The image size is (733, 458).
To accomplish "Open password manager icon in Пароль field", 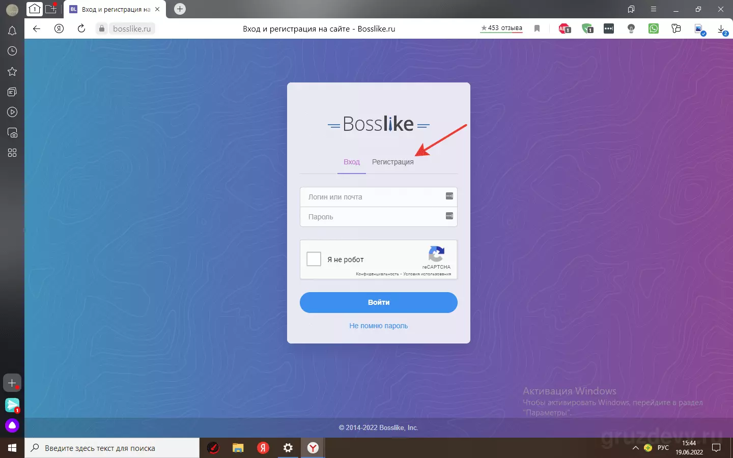I will (x=449, y=216).
